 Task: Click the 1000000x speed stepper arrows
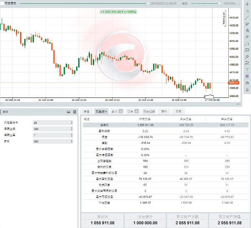(239, 3)
